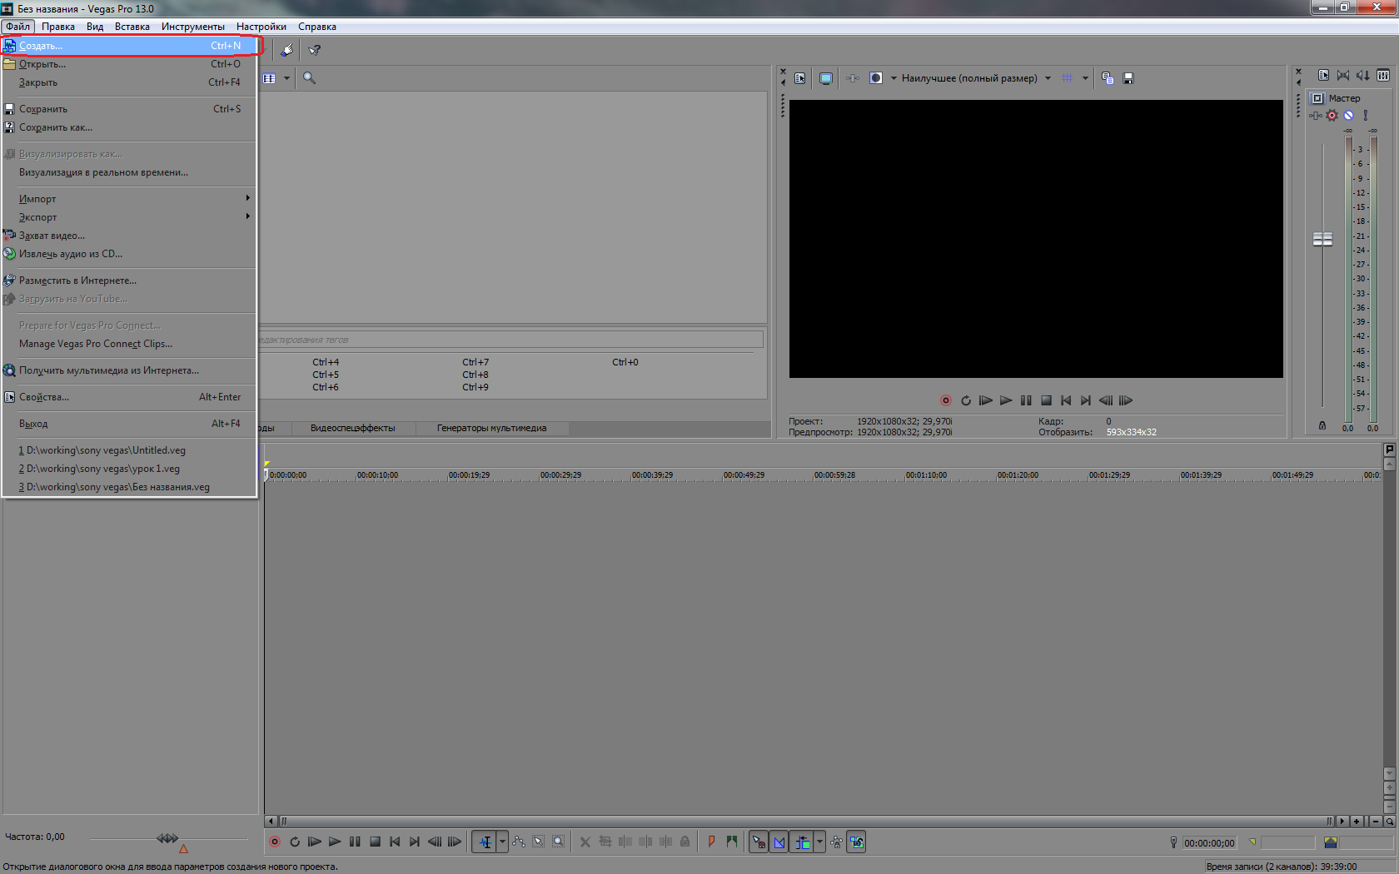Click the timeline timecode field 00:00:00;00

[1209, 843]
